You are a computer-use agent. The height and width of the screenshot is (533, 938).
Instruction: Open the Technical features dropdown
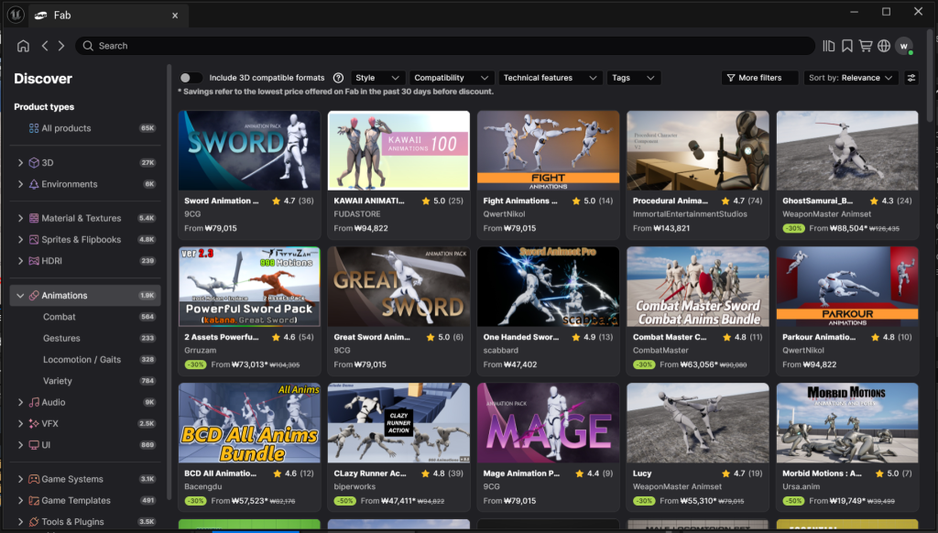tap(550, 78)
